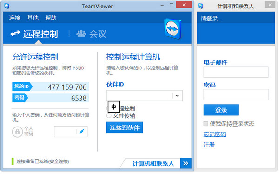Minimize the TeamViewer window
This screenshot has width=279, height=174.
point(162,5)
